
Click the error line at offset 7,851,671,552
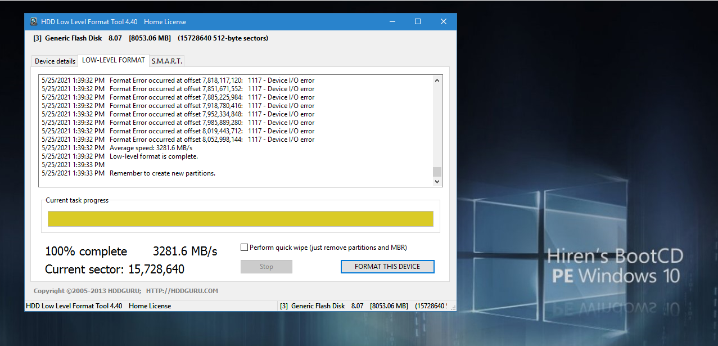click(178, 89)
